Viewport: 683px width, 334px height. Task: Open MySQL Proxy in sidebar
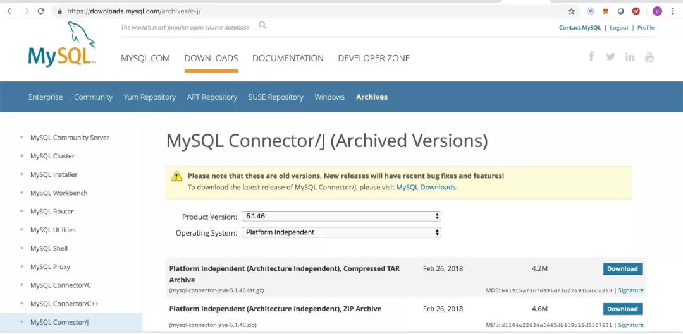50,266
